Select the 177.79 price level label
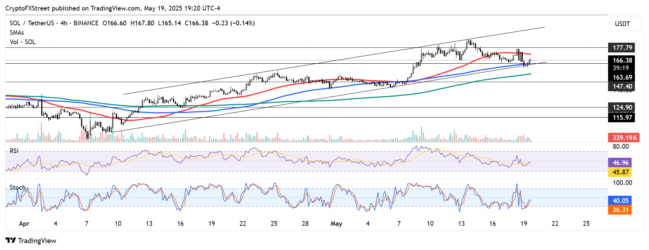Screen dimensions: 649x250 pos(621,48)
